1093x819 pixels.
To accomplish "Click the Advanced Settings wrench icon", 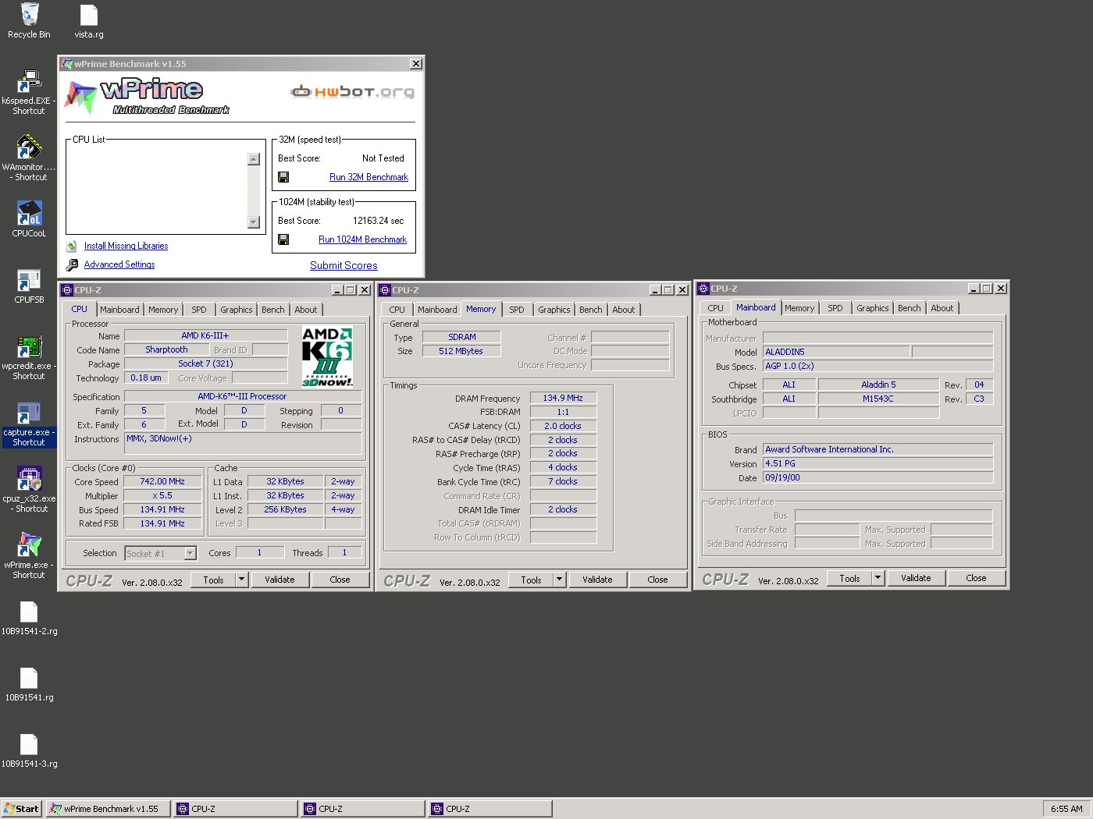I will click(72, 265).
